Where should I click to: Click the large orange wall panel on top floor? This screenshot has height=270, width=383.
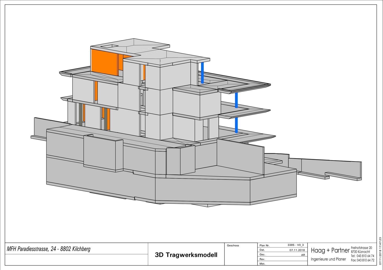(x=105, y=62)
